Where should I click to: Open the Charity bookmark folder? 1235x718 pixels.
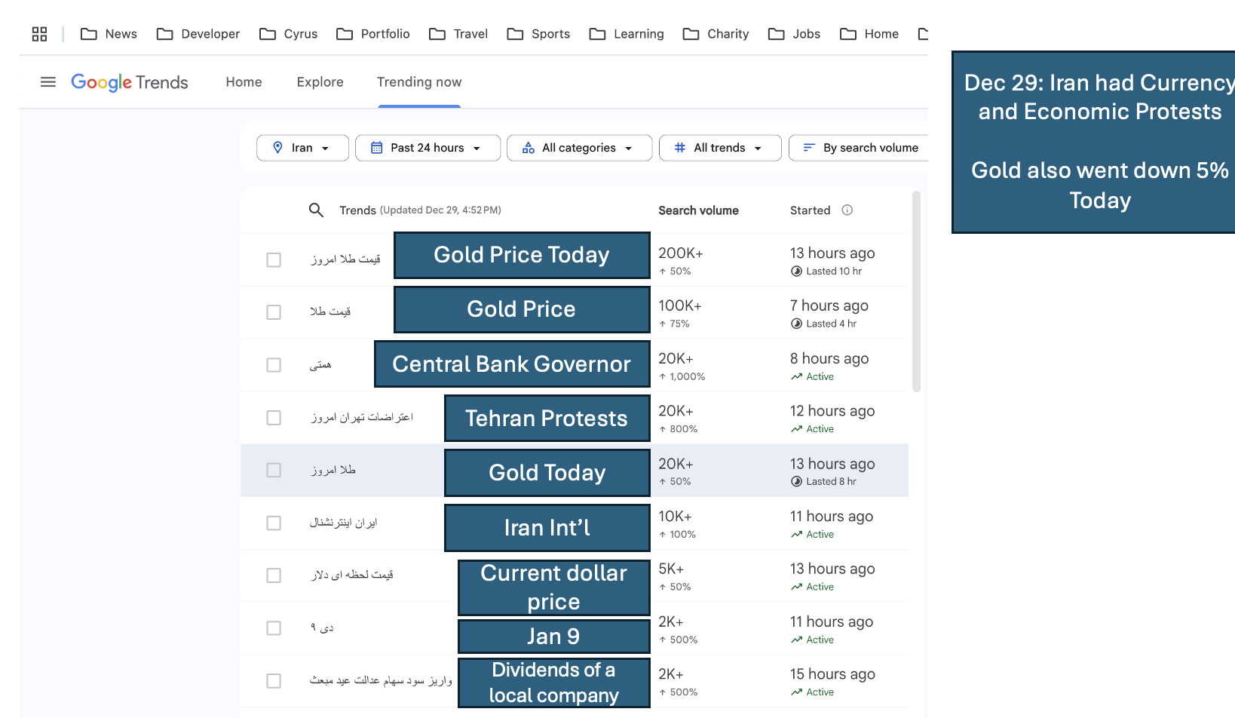(x=716, y=34)
